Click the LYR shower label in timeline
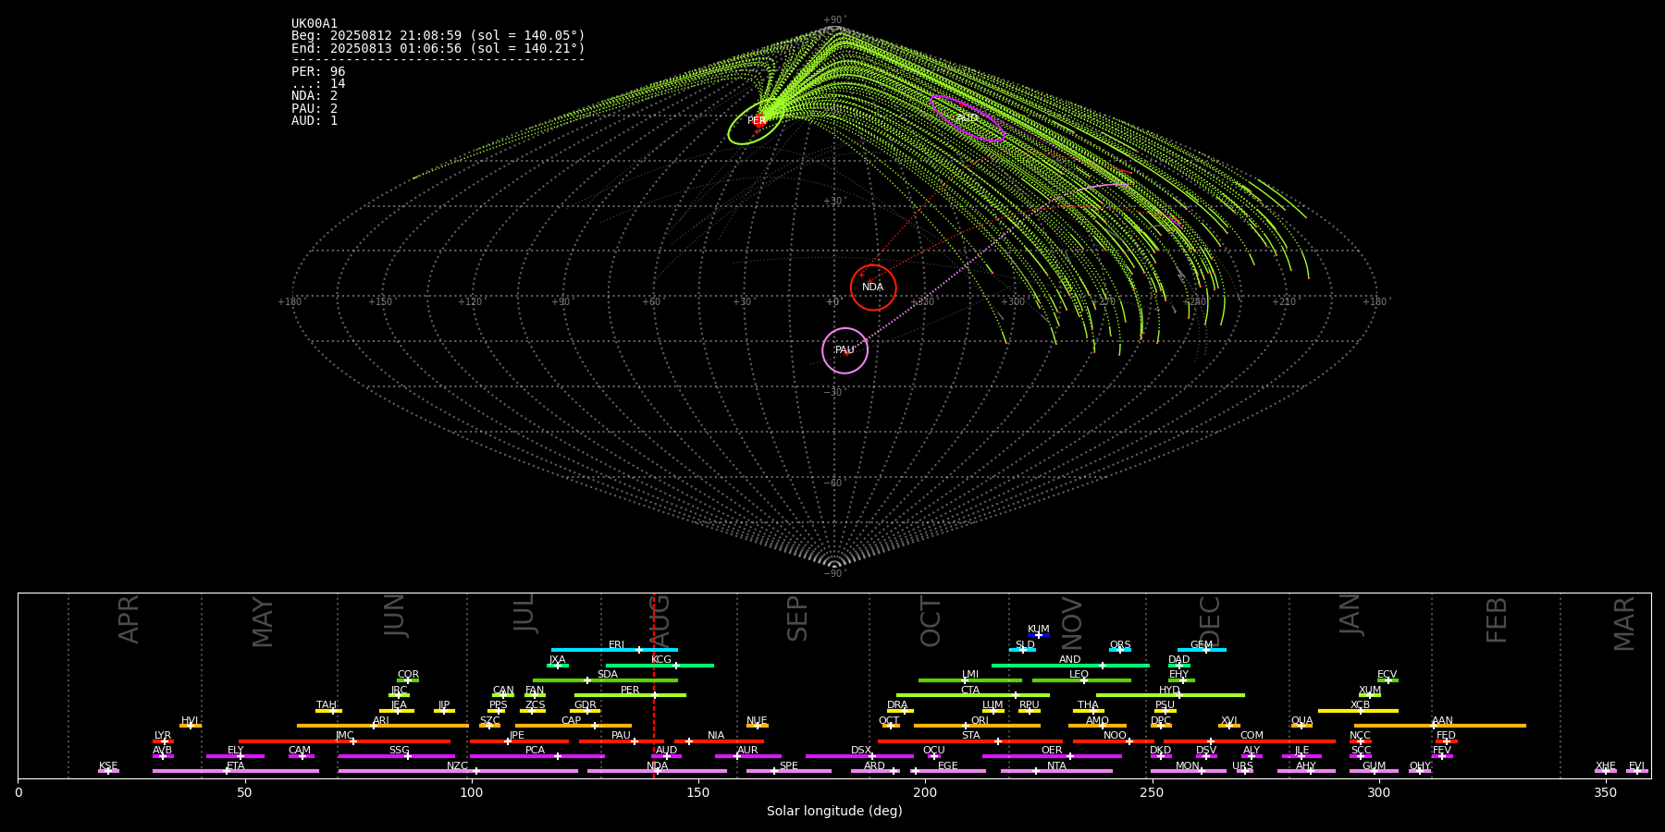The height and width of the screenshot is (832, 1665). pyautogui.click(x=163, y=736)
